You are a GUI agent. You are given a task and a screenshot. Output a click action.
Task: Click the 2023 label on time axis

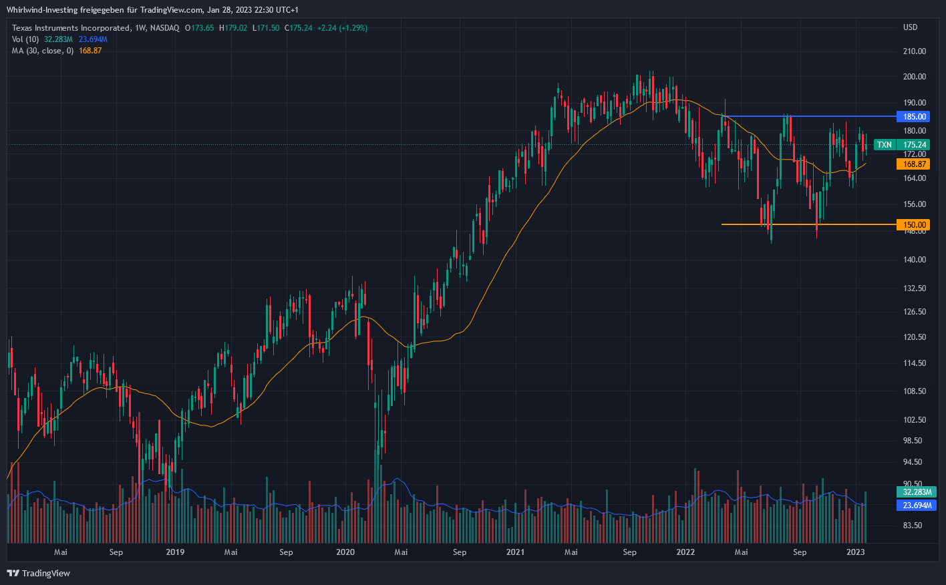coord(856,552)
